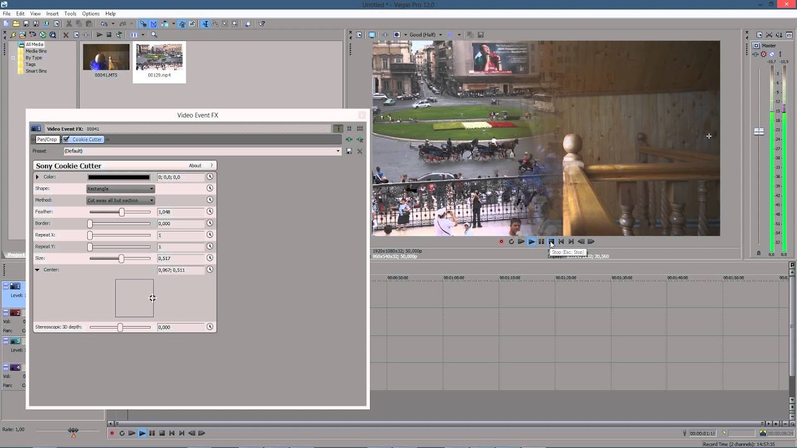Click Play button under the video preview
797x448 pixels.
[x=531, y=241]
